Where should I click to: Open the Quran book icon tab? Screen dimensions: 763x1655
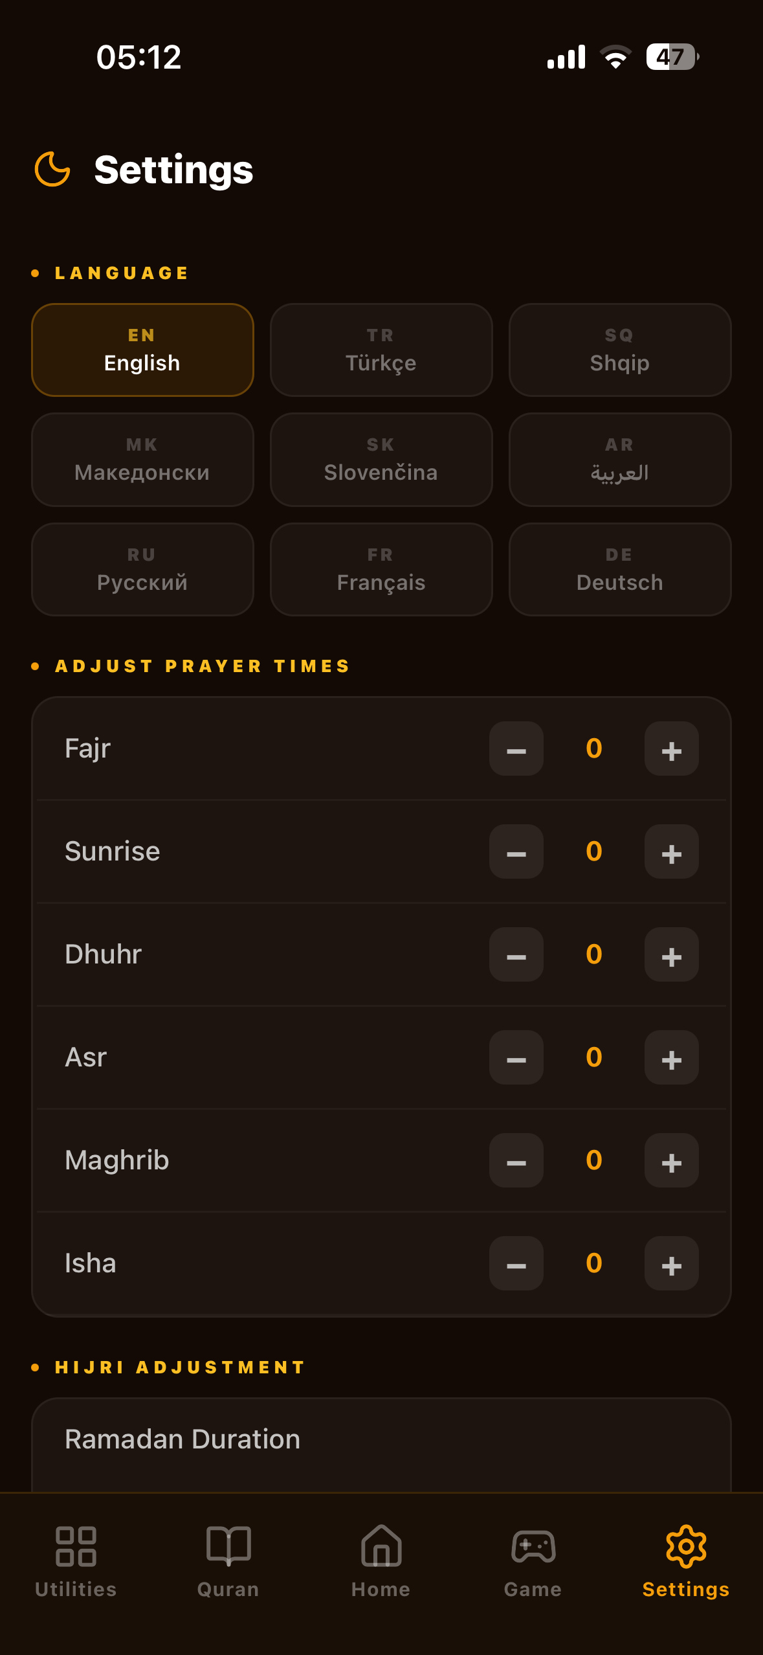pyautogui.click(x=228, y=1547)
